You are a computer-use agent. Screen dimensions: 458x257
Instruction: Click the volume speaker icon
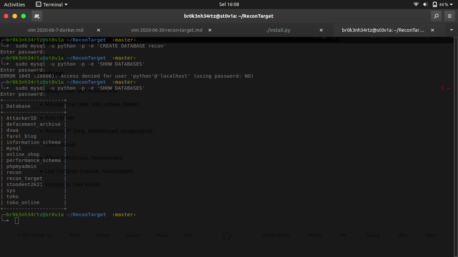pyautogui.click(x=425, y=4)
